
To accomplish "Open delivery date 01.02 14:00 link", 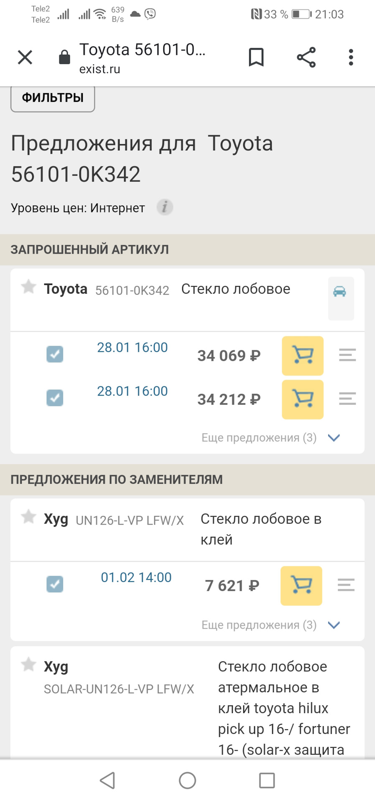I will coord(136,577).
